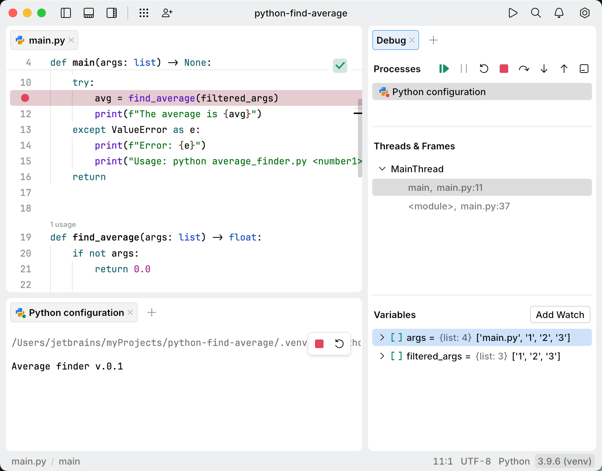The width and height of the screenshot is (602, 471).
Task: Stop the debug session
Action: tap(504, 69)
